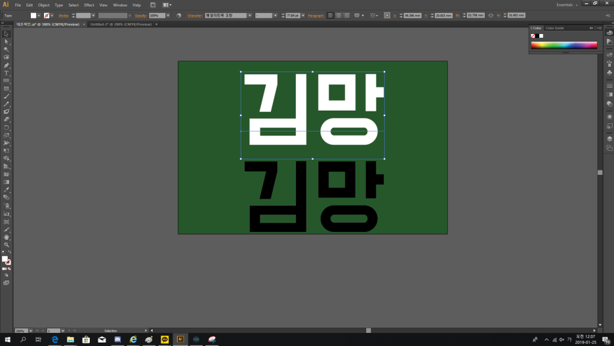This screenshot has width=614, height=346.
Task: Select the Pen tool
Action: point(7,66)
